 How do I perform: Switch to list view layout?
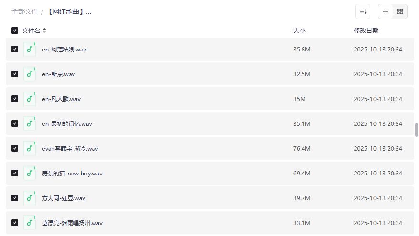386,11
